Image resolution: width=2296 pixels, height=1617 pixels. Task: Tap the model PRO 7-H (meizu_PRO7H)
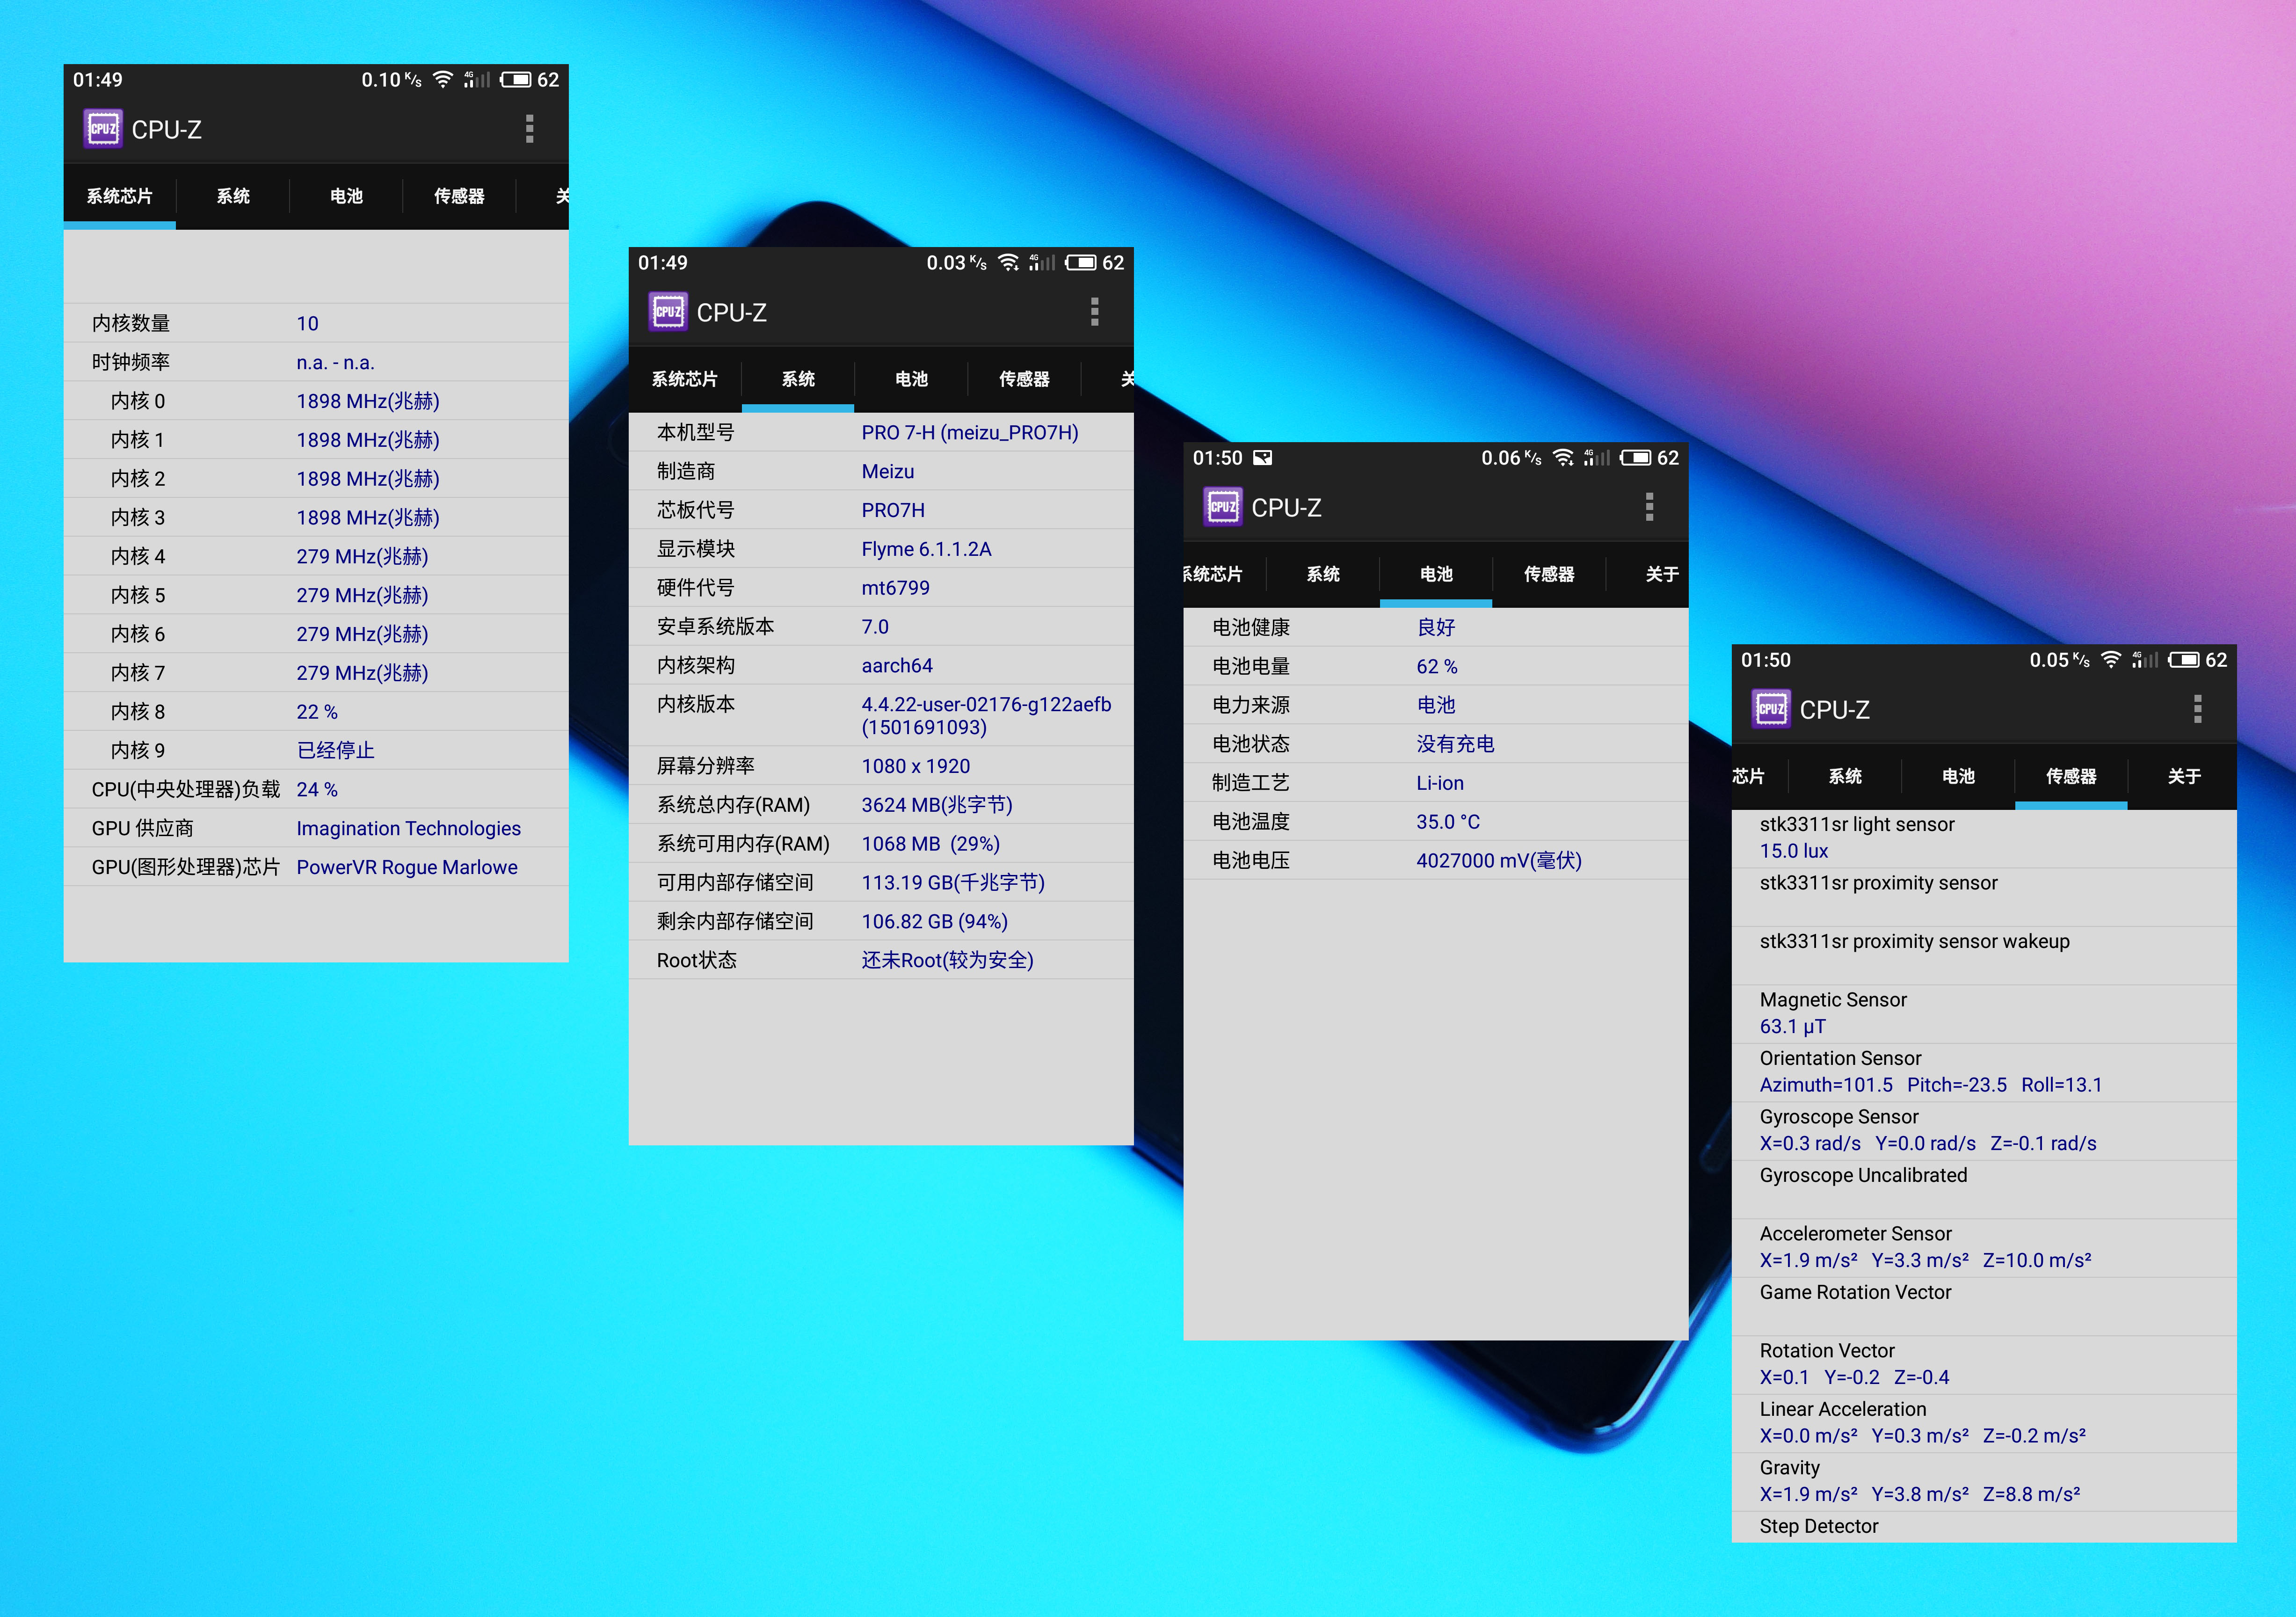pos(970,432)
